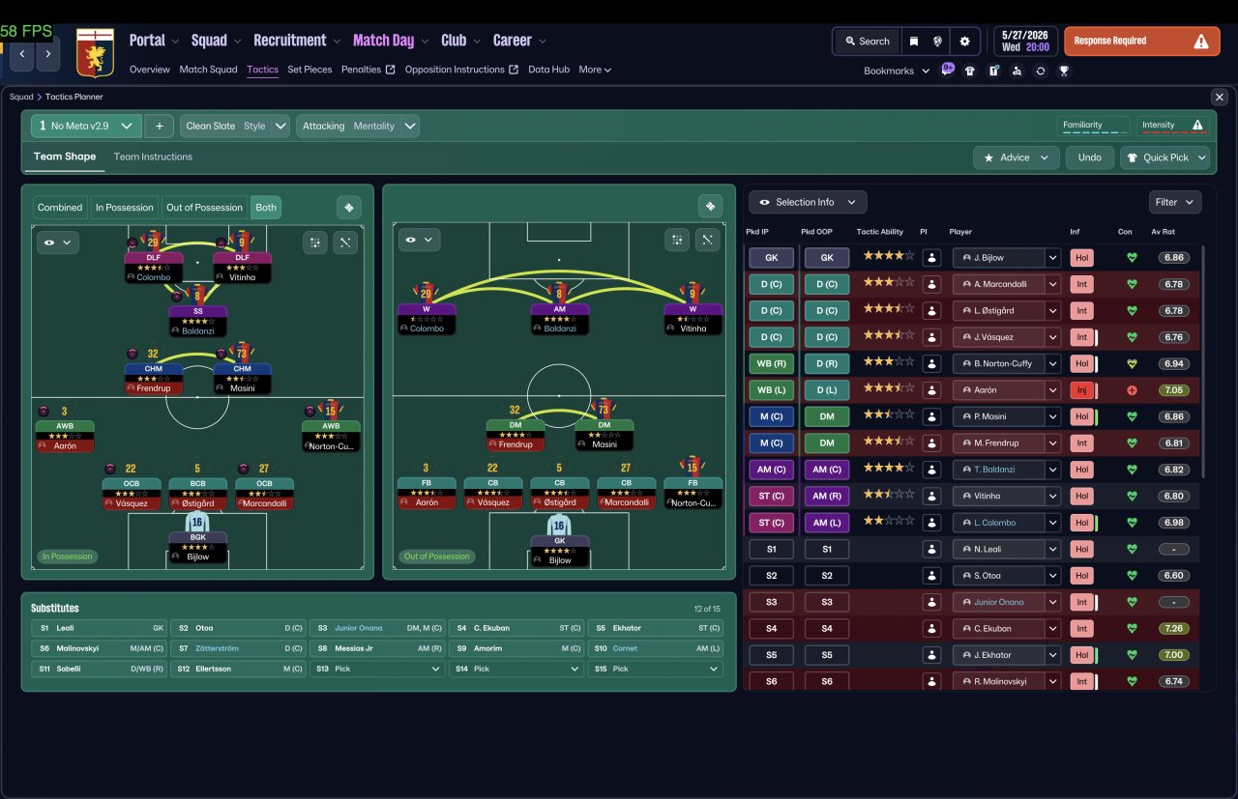
Task: Click the grid dots icon on In Possession pitch
Action: [x=315, y=243]
